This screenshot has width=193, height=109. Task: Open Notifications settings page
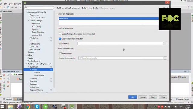pyautogui.click(x=35, y=44)
